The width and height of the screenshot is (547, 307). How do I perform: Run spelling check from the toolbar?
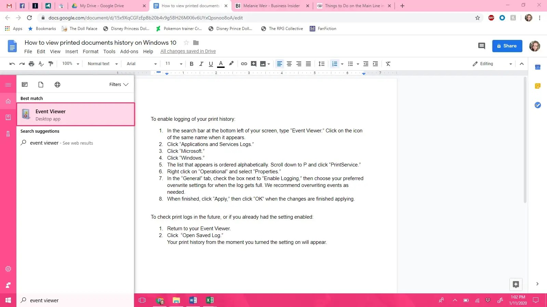pyautogui.click(x=41, y=64)
